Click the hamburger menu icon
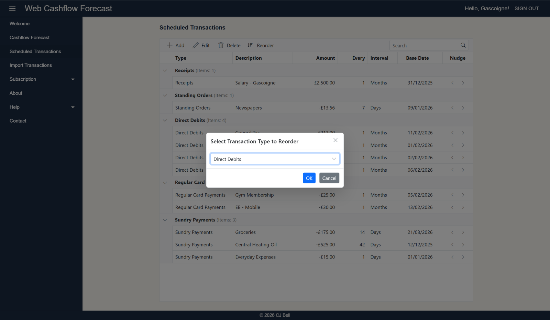This screenshot has width=550, height=320. [x=12, y=9]
